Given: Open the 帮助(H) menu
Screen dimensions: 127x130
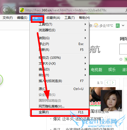Looking at the screenshot, I should [x=84, y=18].
